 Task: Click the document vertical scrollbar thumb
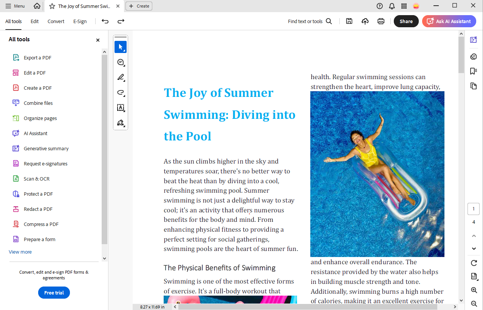point(461,55)
